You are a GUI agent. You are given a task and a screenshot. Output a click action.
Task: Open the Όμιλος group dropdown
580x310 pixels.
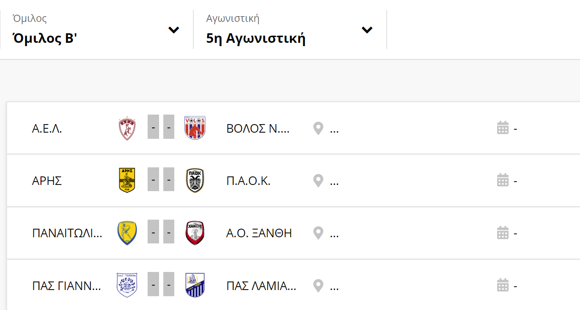[97, 29]
